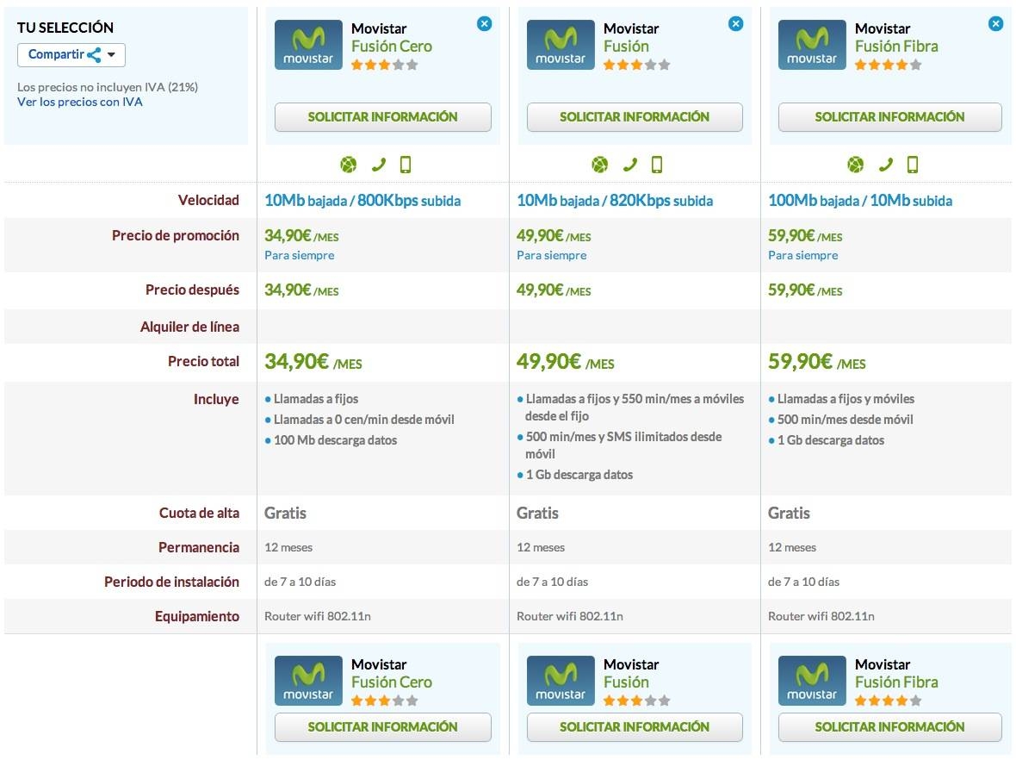The image size is (1016, 760).
Task: Click top Movistar logo of Movistar Fusión
Action: (561, 45)
